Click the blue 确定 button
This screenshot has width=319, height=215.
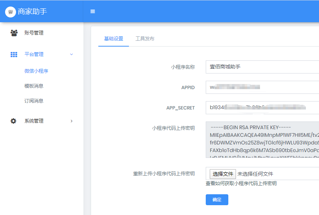coord(217,200)
